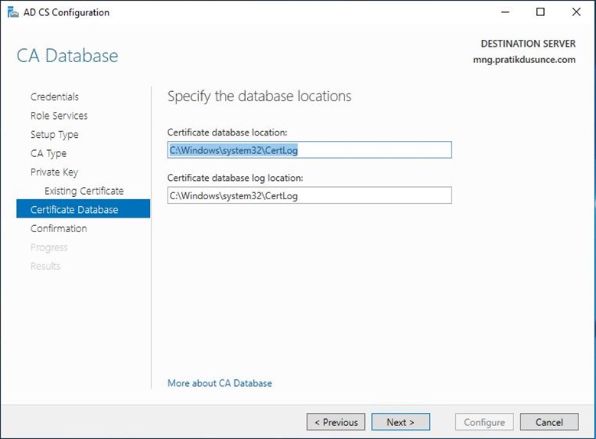Click the destination server name mng.pratikdusunce.com
The image size is (596, 439).
(x=524, y=60)
